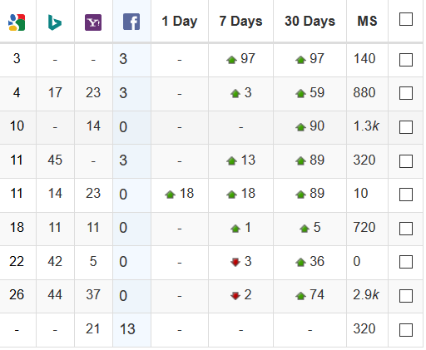Screen dimensions: 426x350
Task: Sort by the Bing column icon
Action: [x=55, y=22]
